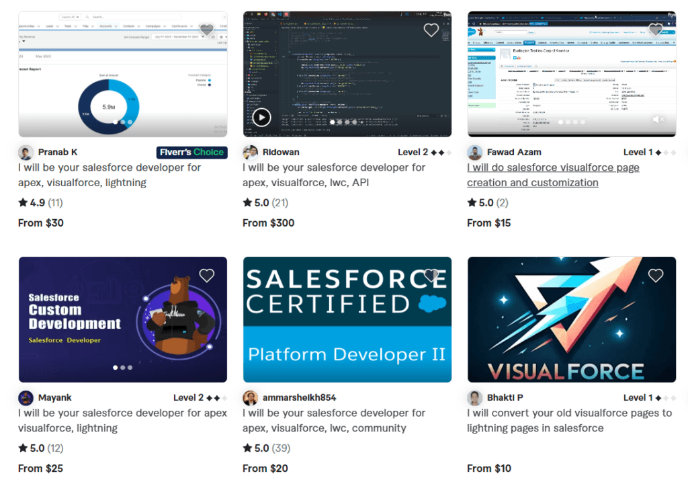The image size is (688, 484).
Task: Click Bhakti P's Level 1 badge
Action: tap(650, 397)
